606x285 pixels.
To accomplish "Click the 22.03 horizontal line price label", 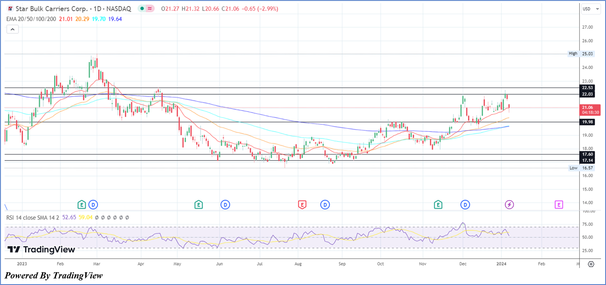I will [x=587, y=94].
